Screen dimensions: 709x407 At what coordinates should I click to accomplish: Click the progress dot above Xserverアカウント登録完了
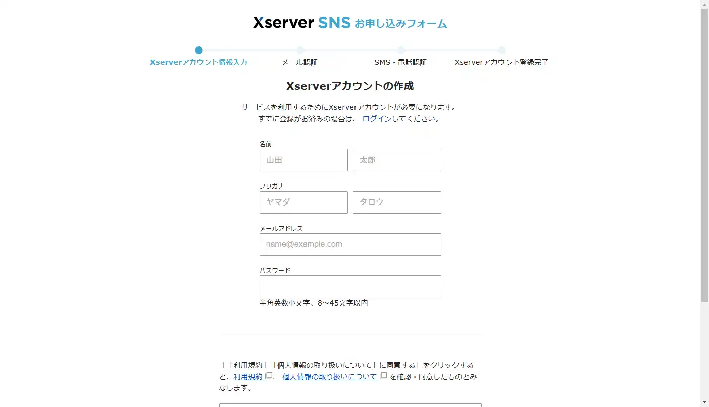(x=502, y=50)
